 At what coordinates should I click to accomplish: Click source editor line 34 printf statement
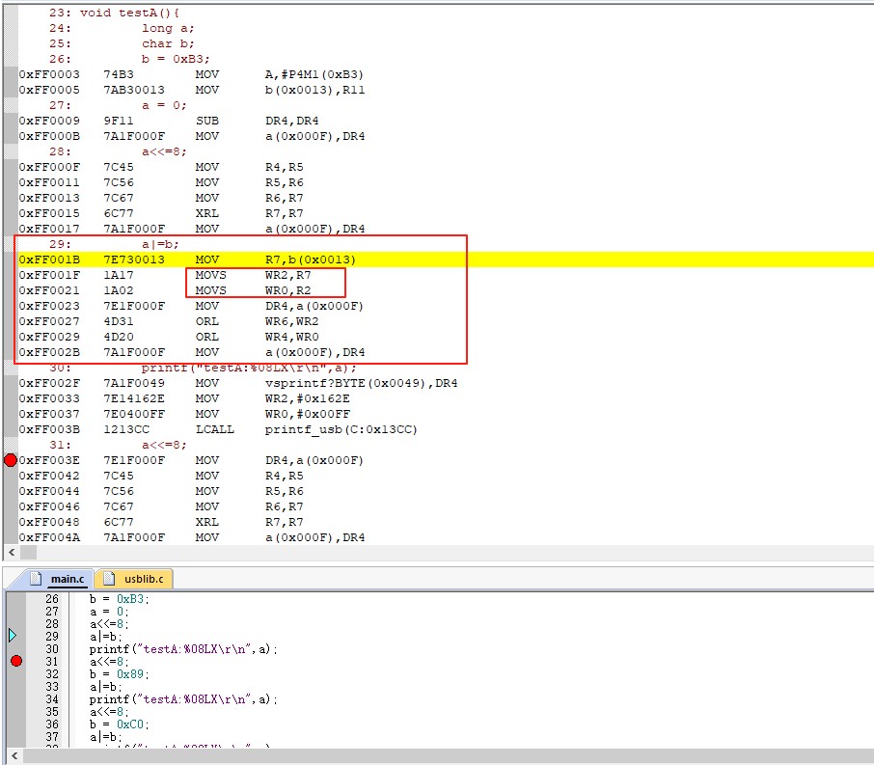[x=183, y=699]
